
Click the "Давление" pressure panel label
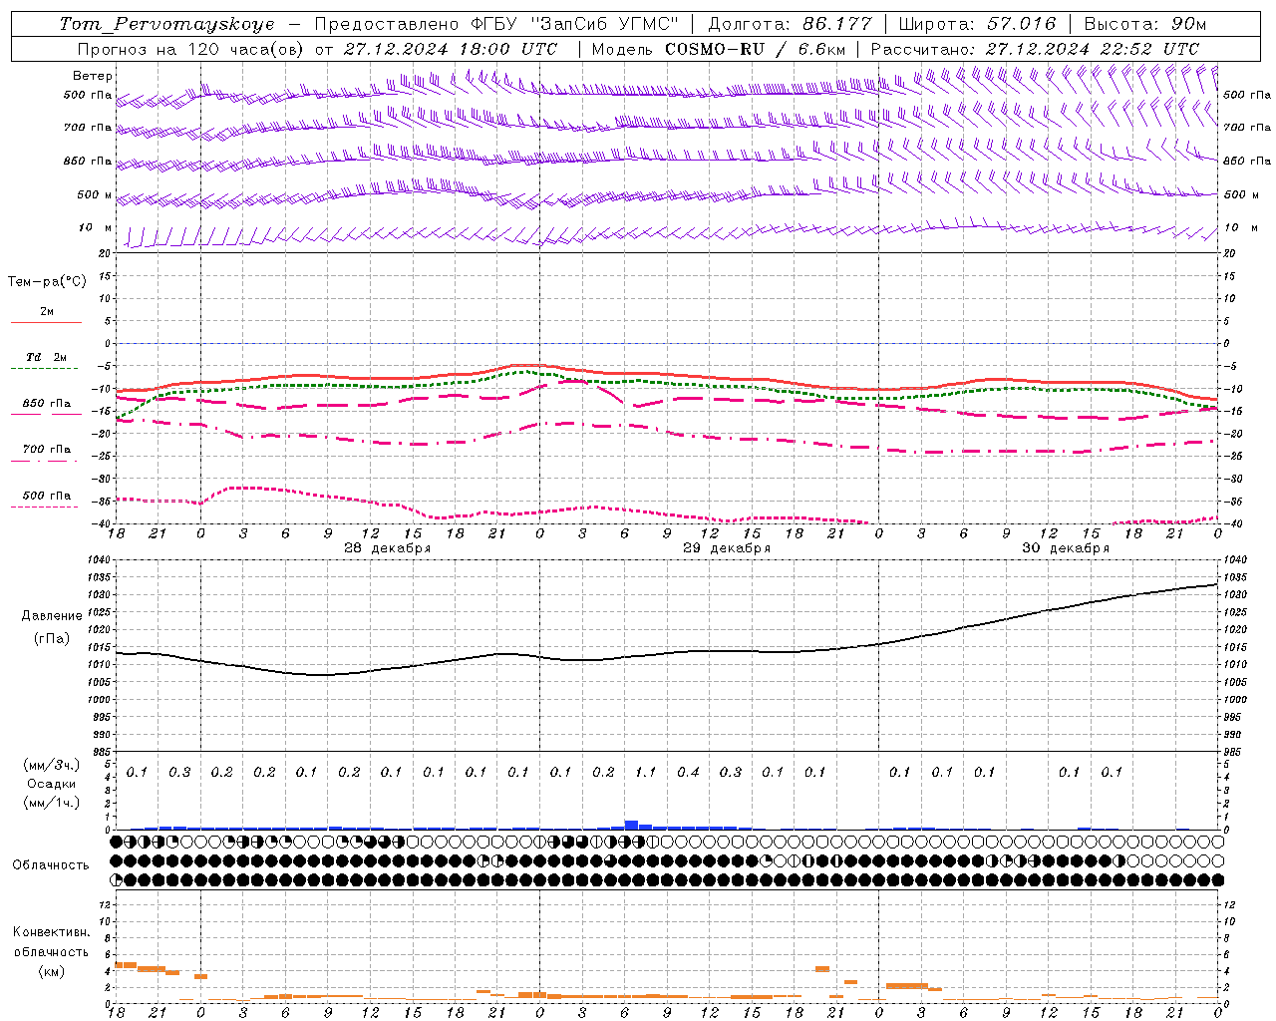pos(52,616)
